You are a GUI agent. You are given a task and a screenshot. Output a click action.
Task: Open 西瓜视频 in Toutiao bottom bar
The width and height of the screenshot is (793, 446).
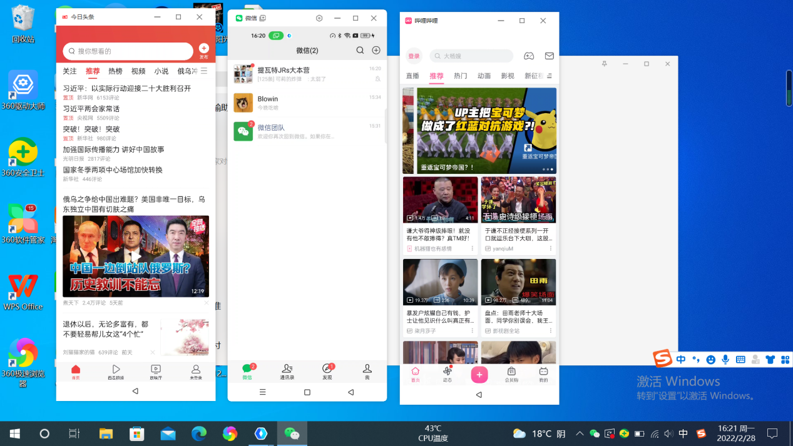pyautogui.click(x=116, y=372)
